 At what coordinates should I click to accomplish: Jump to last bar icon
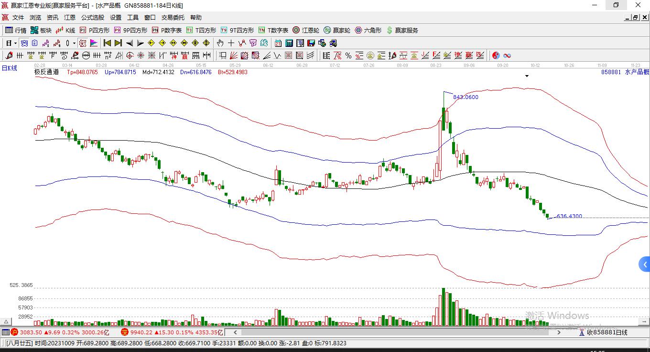(x=119, y=43)
